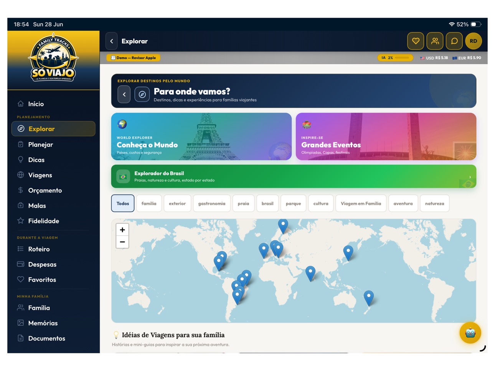Open chat bubble icon in top bar

click(454, 41)
